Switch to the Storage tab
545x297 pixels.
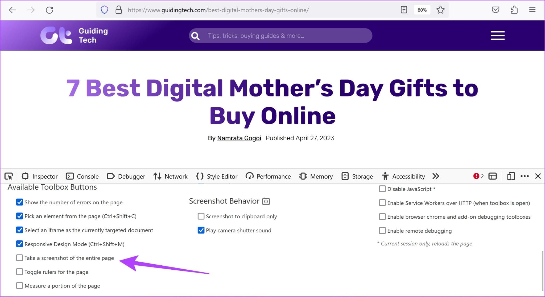[x=357, y=176]
